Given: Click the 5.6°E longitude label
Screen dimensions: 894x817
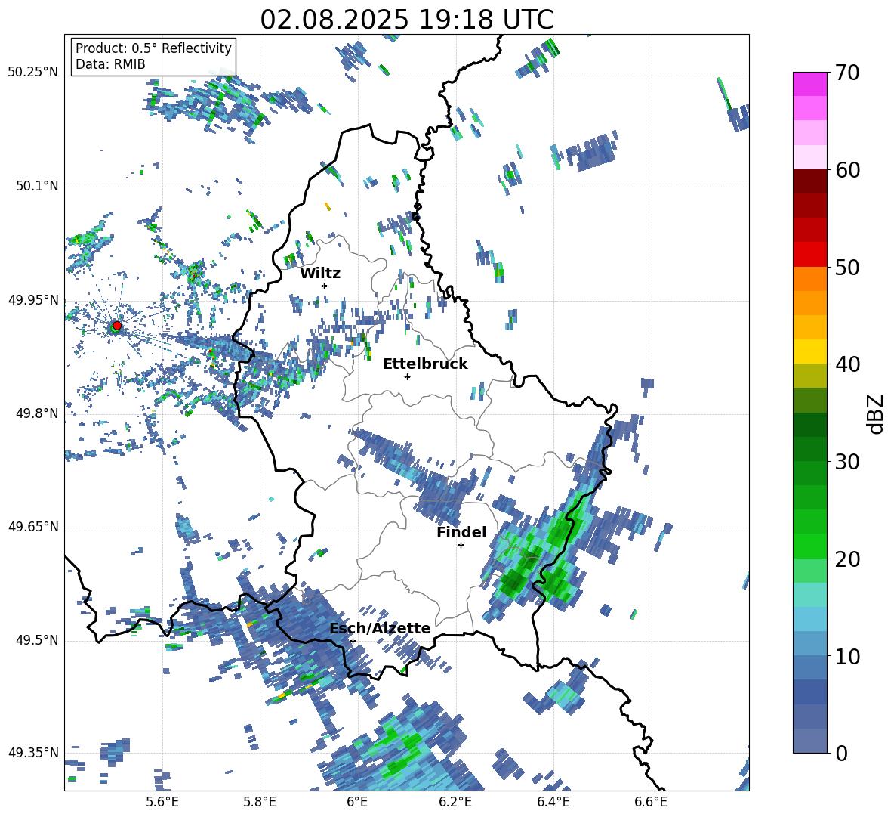Looking at the screenshot, I should [162, 802].
